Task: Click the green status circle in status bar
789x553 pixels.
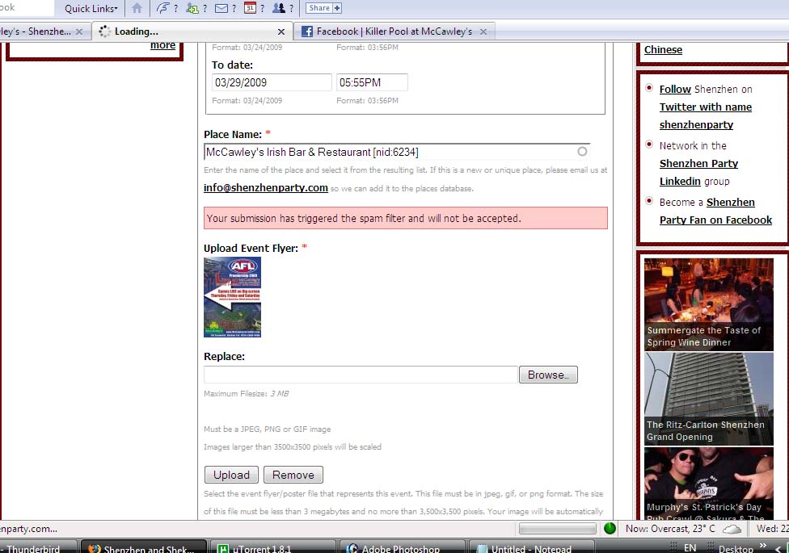Action: (610, 528)
